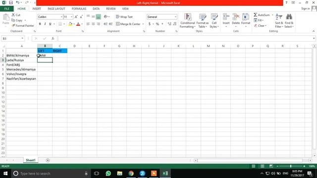
Task: Open the font name Calibri dropdown
Action: point(61,17)
